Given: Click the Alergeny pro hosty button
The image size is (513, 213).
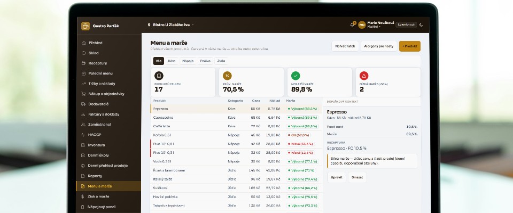Looking at the screenshot, I should coord(379,46).
